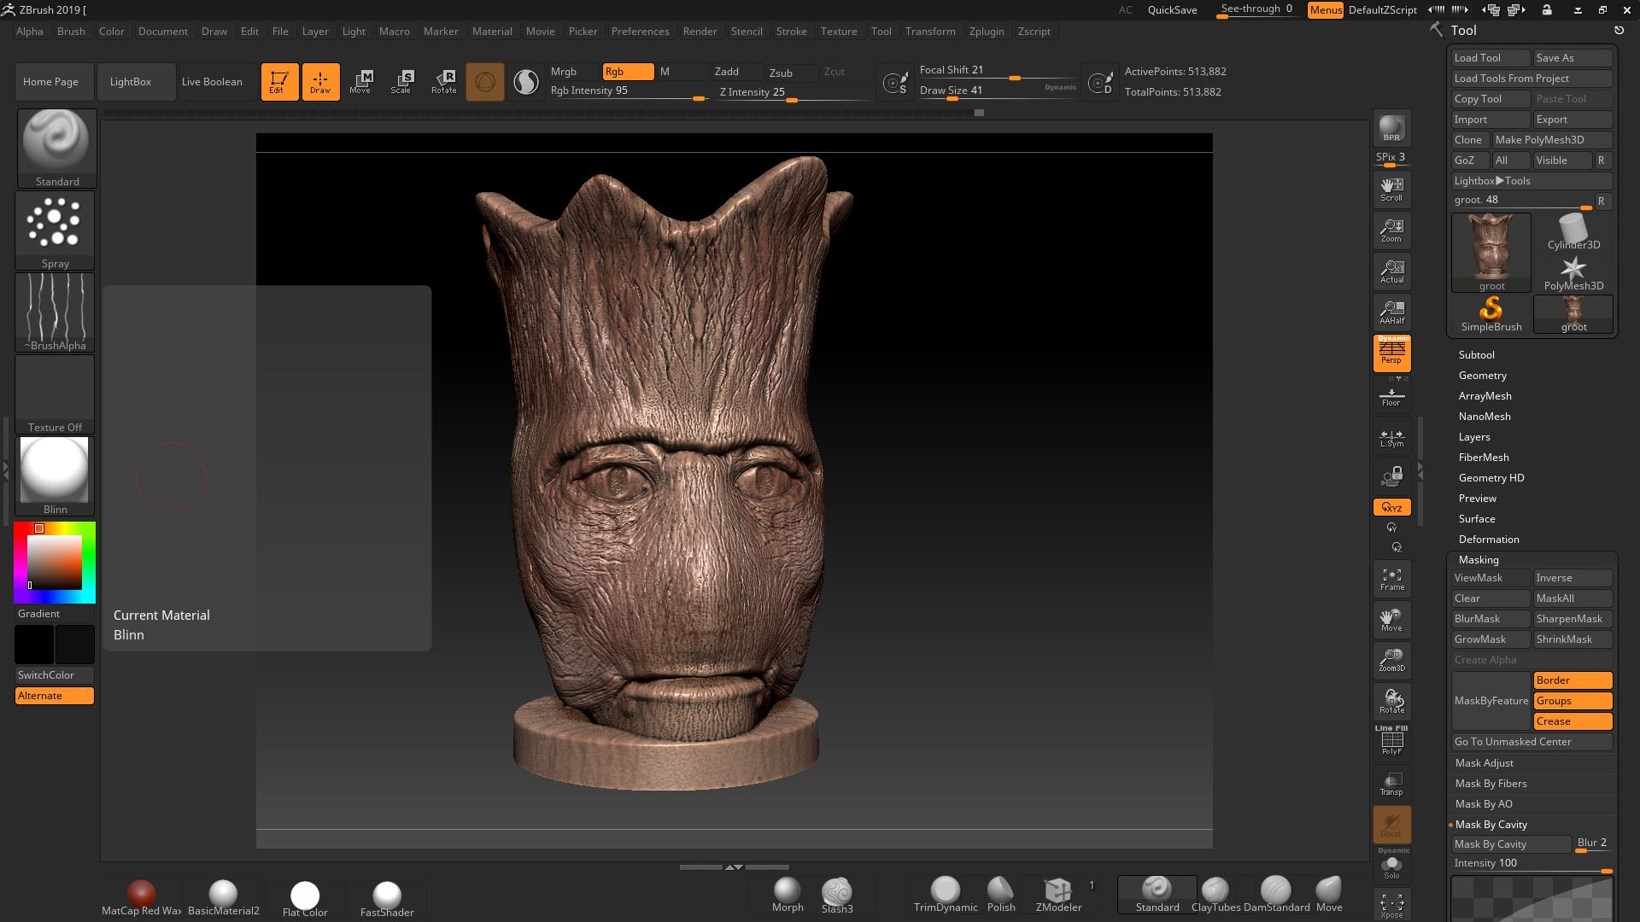Switch to Scale mode icon
The width and height of the screenshot is (1640, 922).
tap(401, 82)
